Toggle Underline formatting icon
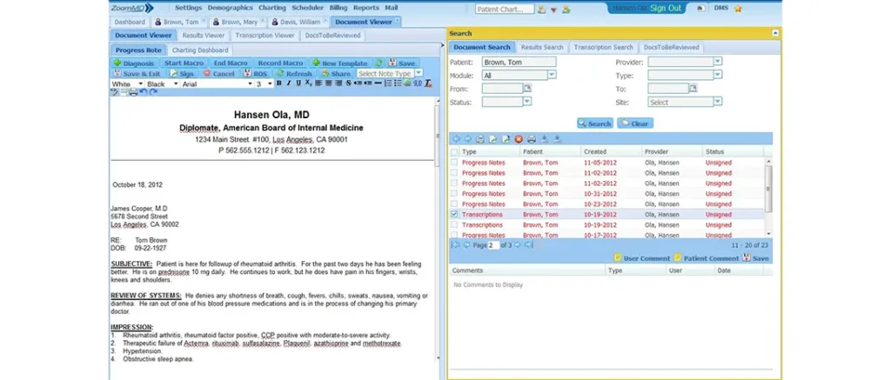Viewport: 891px width, 380px height. (x=298, y=83)
